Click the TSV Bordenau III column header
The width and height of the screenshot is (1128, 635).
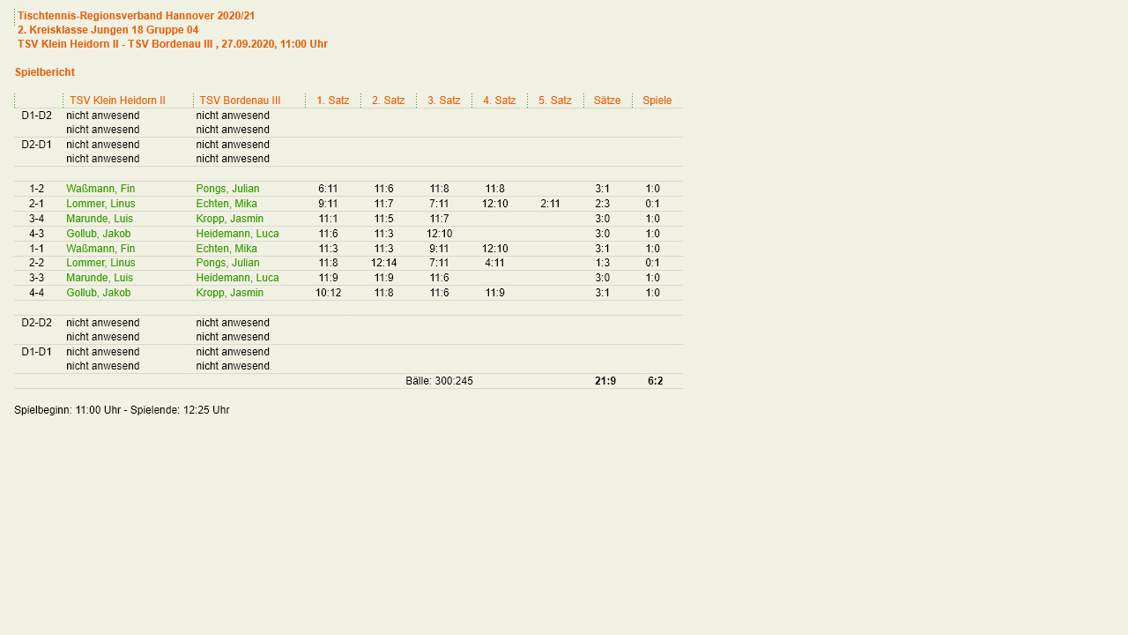240,101
